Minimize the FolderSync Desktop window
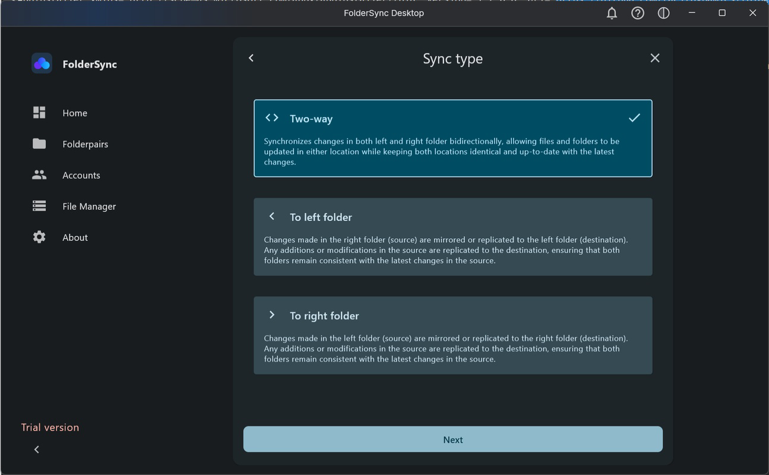 (692, 13)
